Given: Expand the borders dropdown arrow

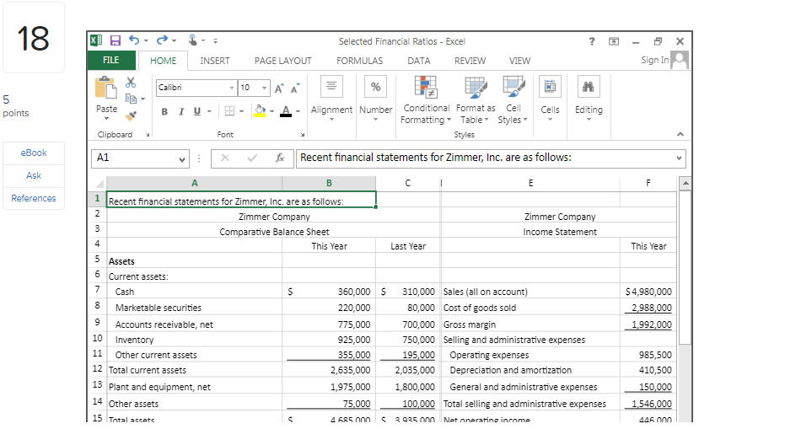Looking at the screenshot, I should point(242,111).
